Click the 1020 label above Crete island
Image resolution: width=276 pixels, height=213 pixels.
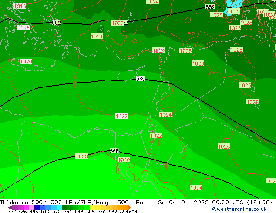click(26, 62)
